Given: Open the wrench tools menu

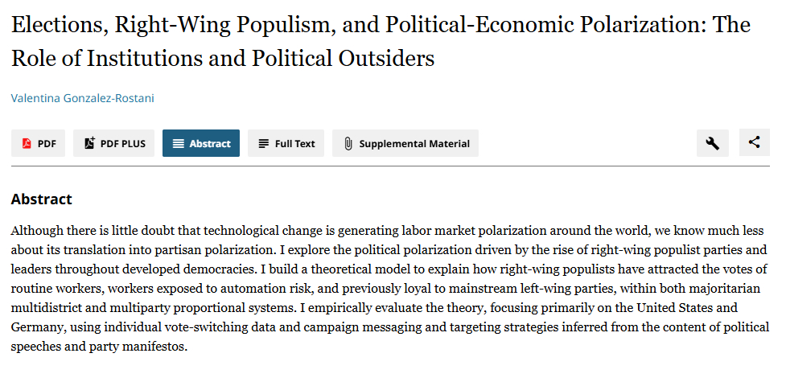Looking at the screenshot, I should tap(712, 143).
